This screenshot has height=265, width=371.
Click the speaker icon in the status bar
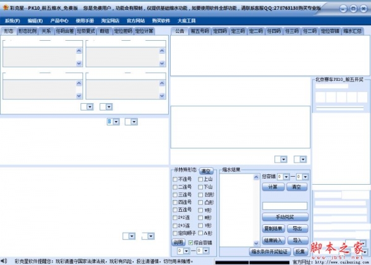point(4,261)
